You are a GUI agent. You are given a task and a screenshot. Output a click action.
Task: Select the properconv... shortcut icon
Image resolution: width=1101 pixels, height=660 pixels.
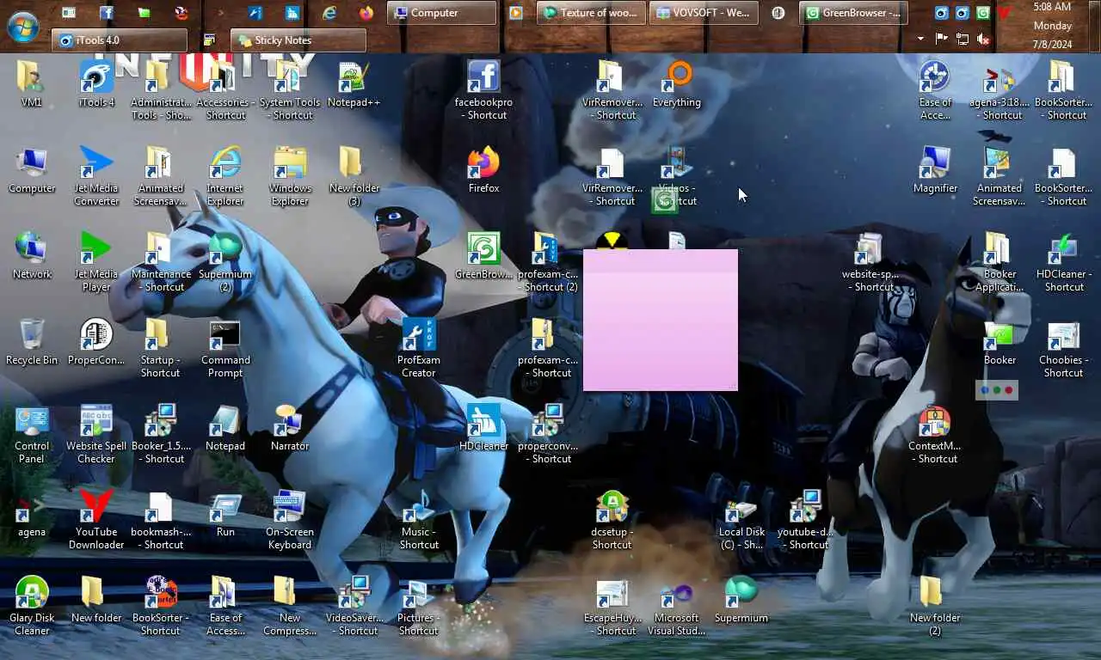(548, 434)
